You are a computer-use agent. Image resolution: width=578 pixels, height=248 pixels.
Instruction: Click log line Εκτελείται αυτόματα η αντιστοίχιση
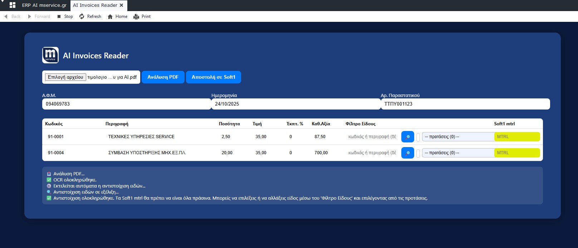coord(99,186)
